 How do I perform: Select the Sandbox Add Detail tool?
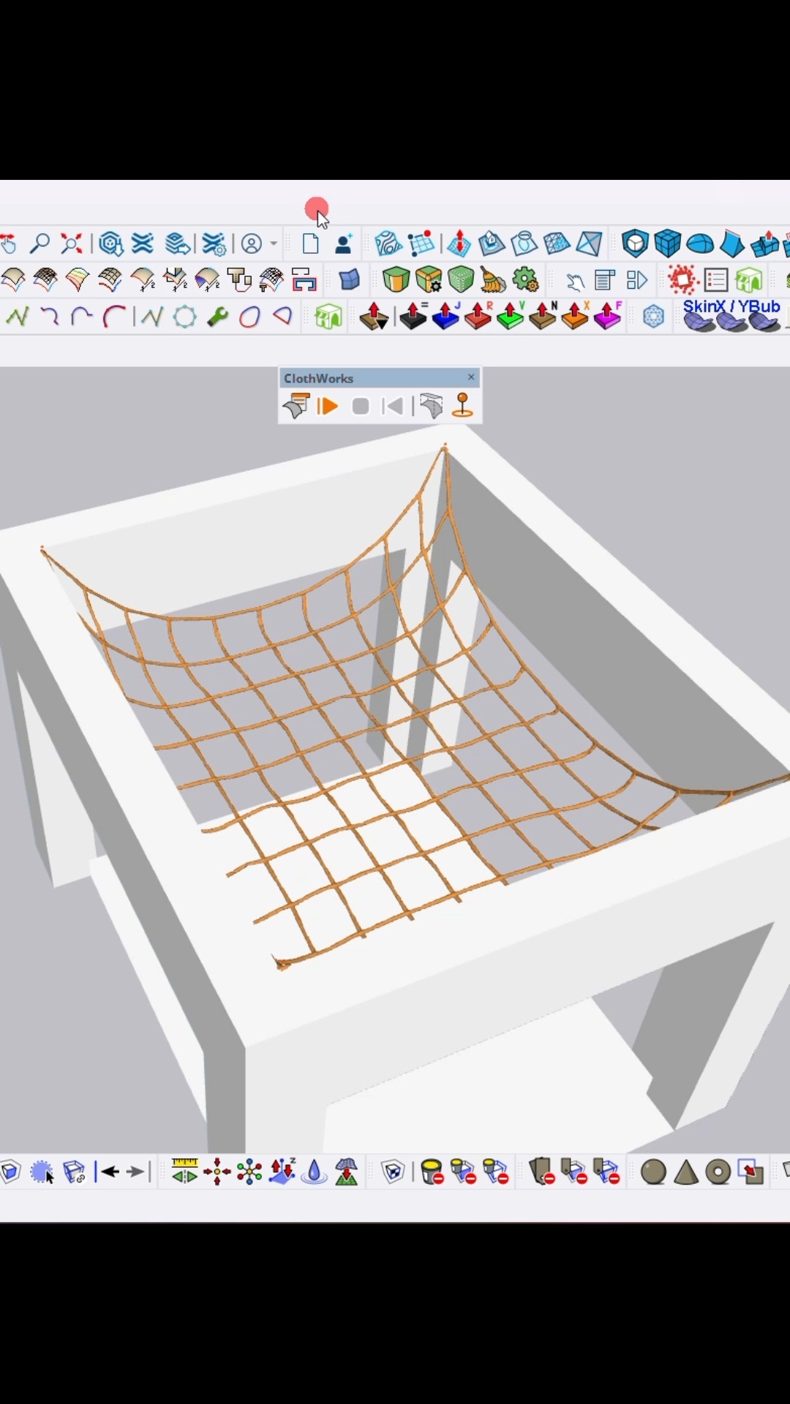tap(557, 244)
